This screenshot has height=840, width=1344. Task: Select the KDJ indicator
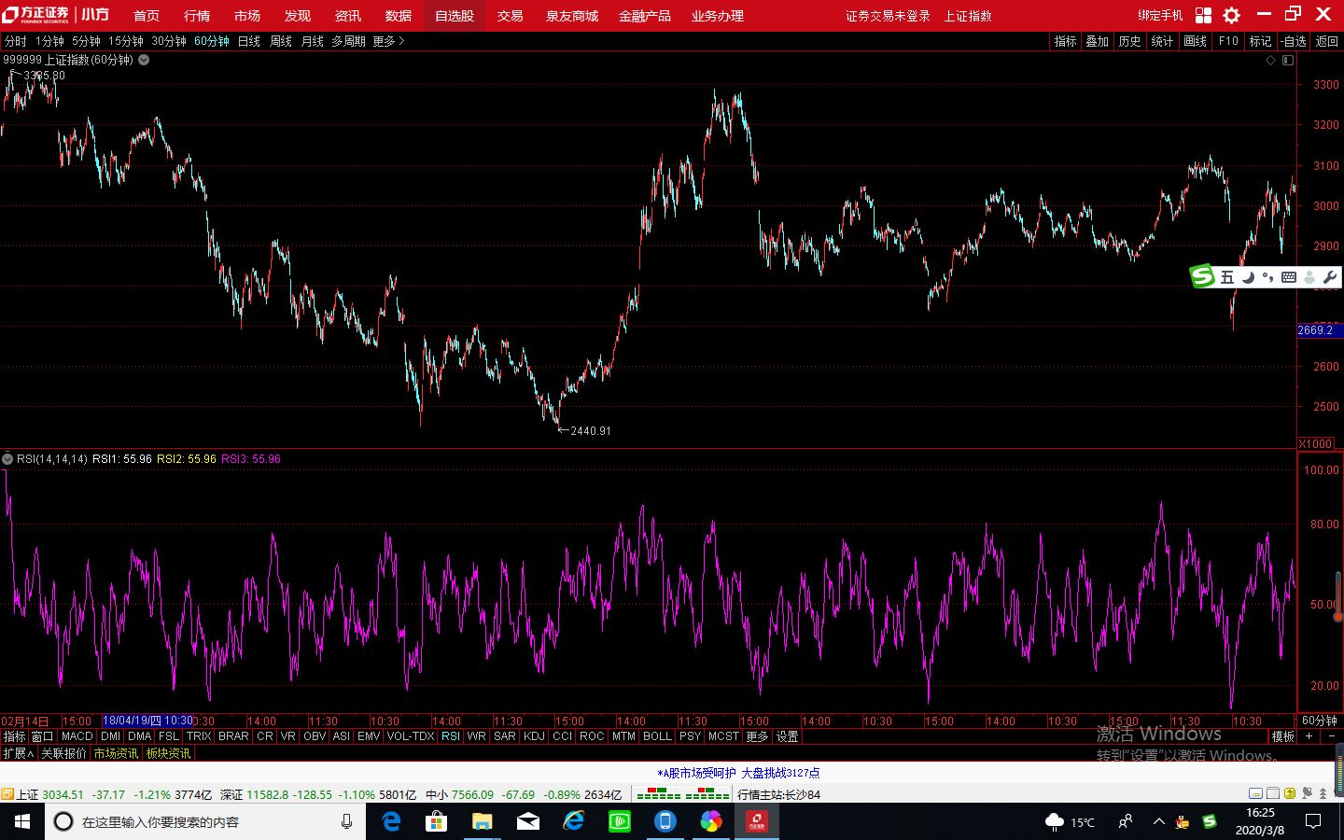(x=534, y=736)
